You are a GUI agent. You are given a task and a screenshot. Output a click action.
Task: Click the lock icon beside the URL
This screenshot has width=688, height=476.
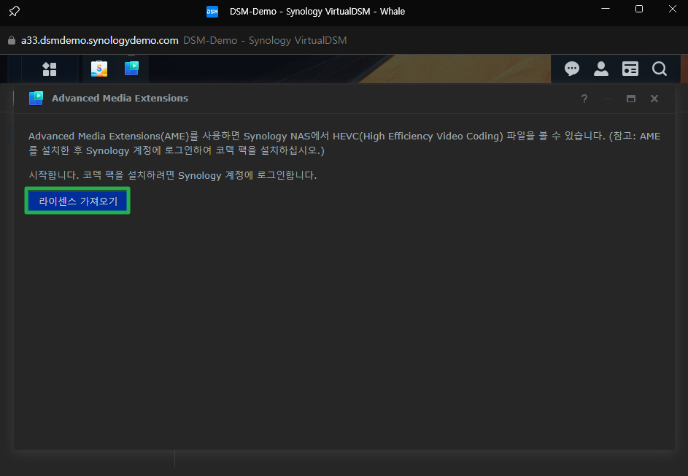(12, 40)
